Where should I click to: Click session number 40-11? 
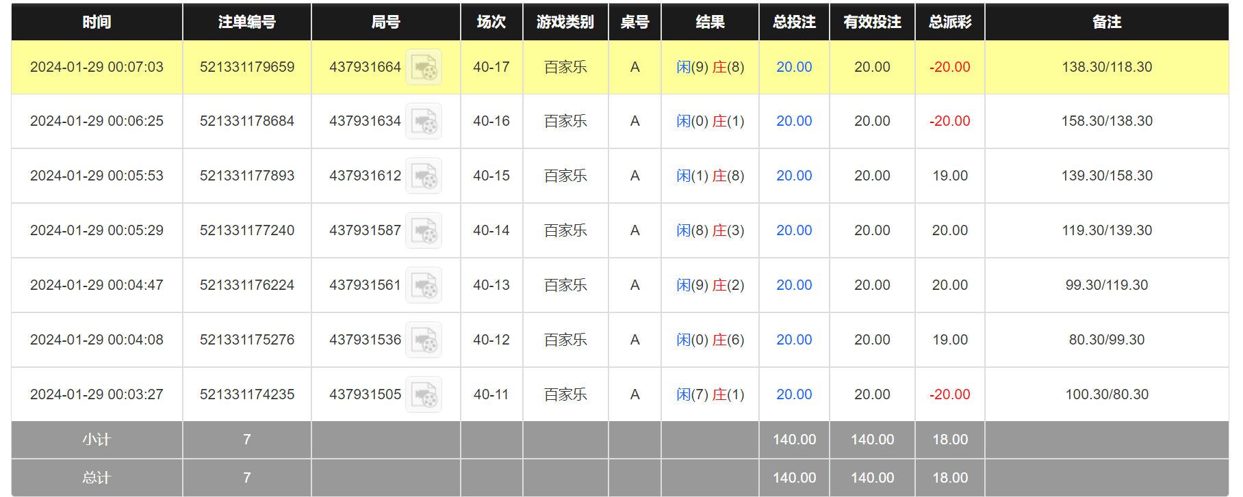pyautogui.click(x=491, y=394)
